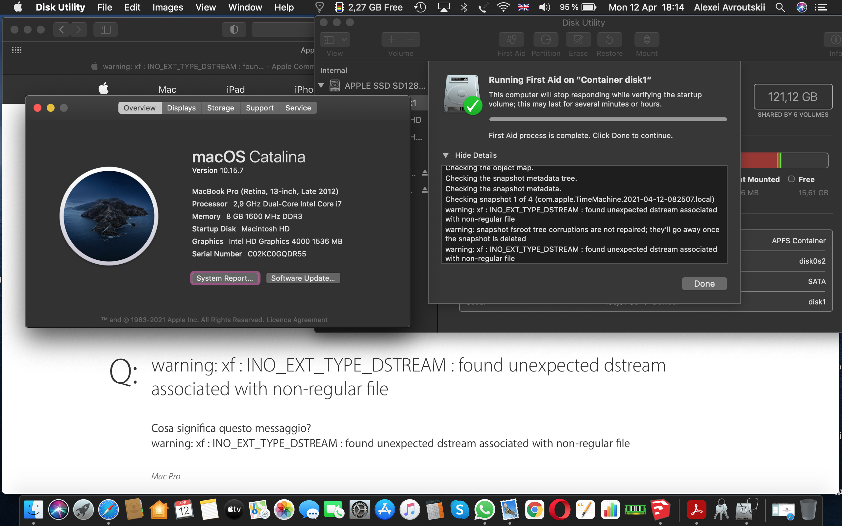Open System Report from About This Mac
The height and width of the screenshot is (526, 842).
(x=225, y=277)
